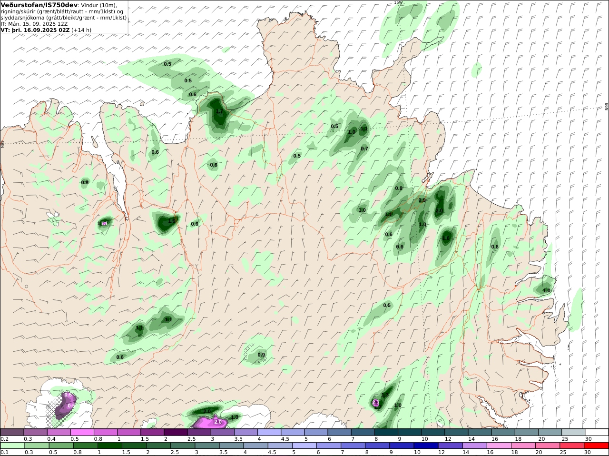Click the lavender swatch starting at 14 in rain legend
The width and height of the screenshot is (609, 456).
click(x=474, y=445)
